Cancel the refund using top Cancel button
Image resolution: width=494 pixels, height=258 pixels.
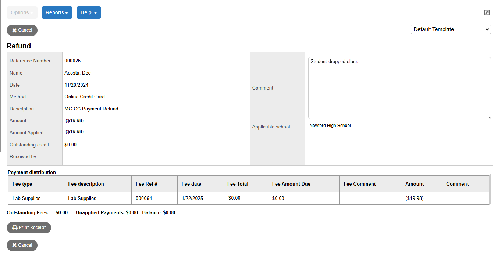point(22,30)
